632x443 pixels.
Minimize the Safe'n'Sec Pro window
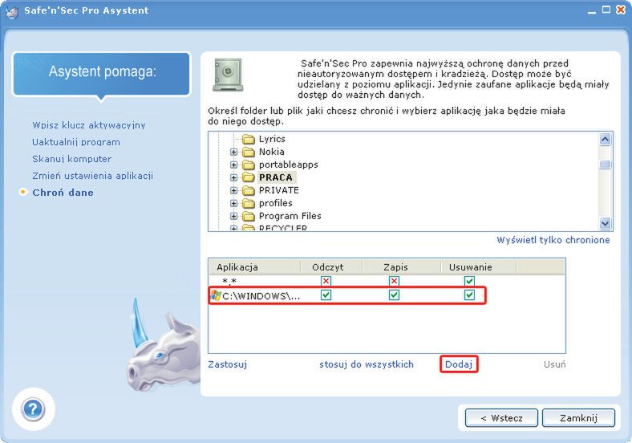click(592, 11)
